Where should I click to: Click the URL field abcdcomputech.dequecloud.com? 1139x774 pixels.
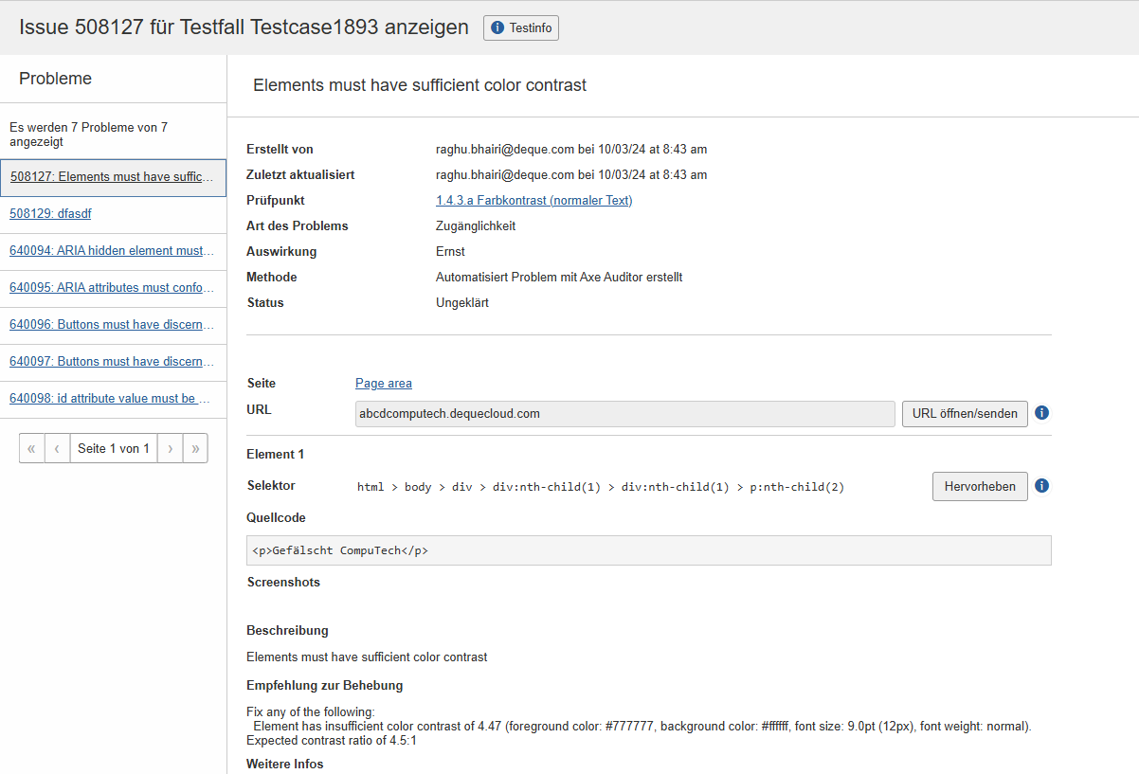624,414
